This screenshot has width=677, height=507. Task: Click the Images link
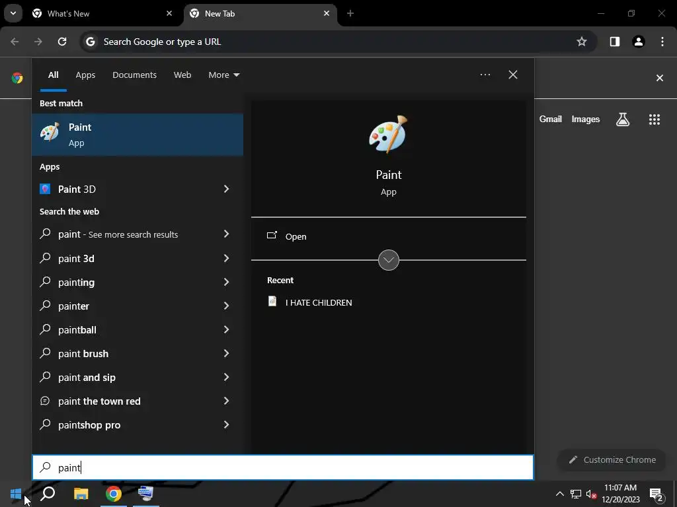click(x=586, y=119)
